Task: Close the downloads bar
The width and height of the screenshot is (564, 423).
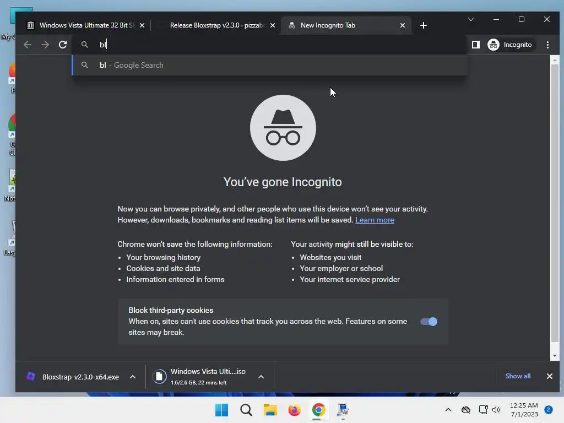Action: (550, 376)
